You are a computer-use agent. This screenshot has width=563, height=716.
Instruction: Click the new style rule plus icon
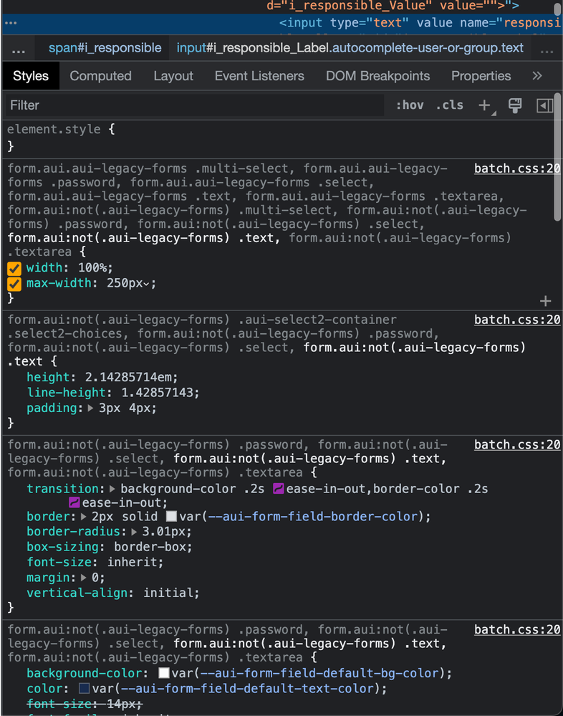484,105
